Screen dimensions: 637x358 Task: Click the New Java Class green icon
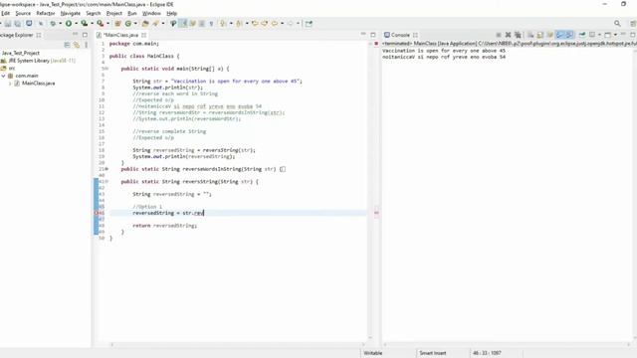pos(128,24)
